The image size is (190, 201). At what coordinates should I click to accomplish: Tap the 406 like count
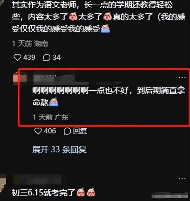[50, 131]
